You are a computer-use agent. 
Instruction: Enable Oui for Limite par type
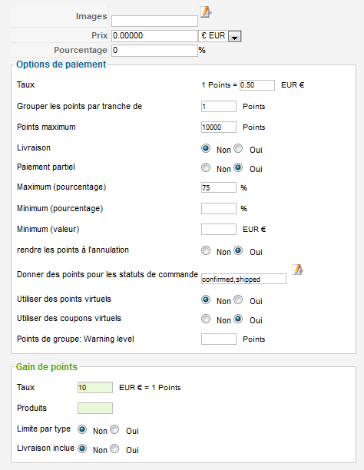114,429
